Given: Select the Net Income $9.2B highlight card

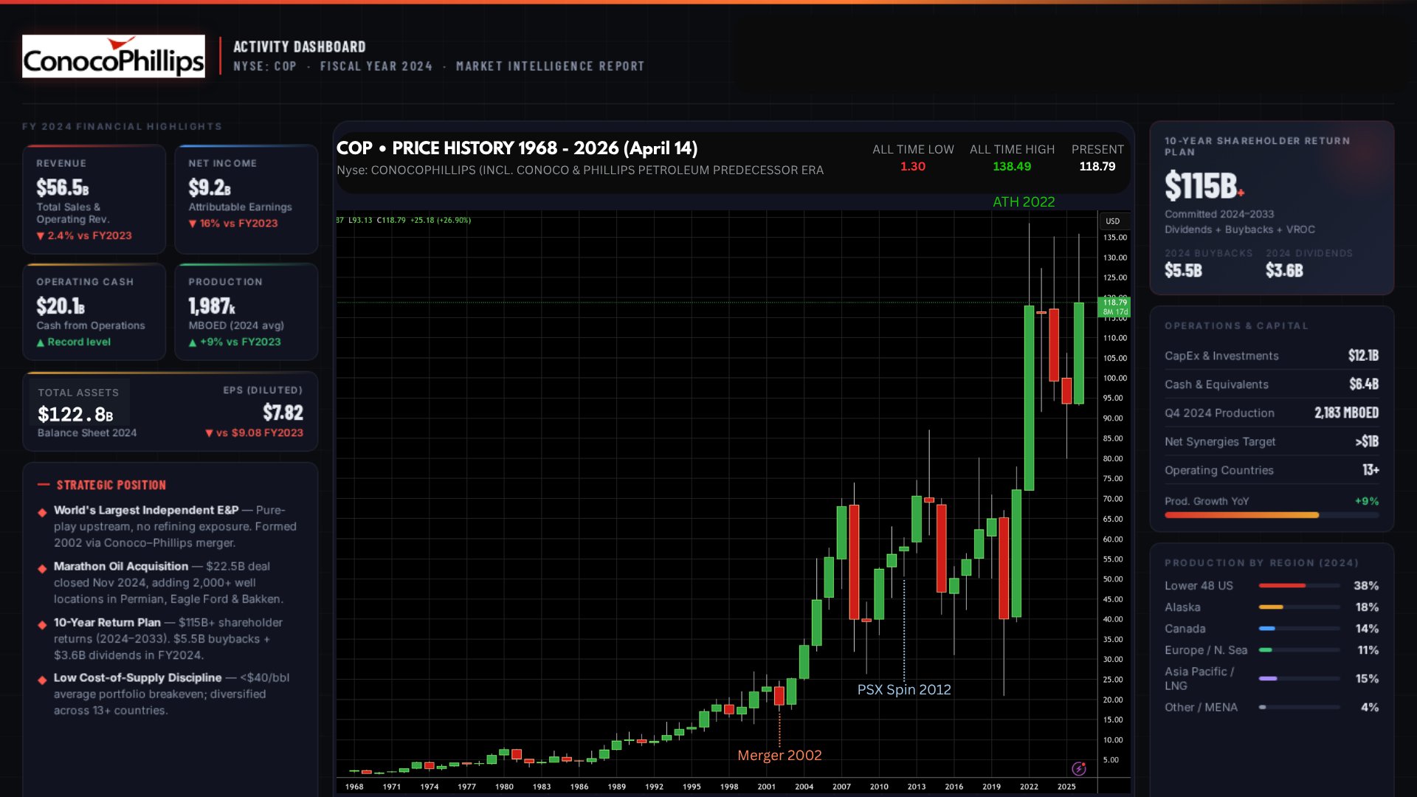Looking at the screenshot, I should (x=246, y=199).
